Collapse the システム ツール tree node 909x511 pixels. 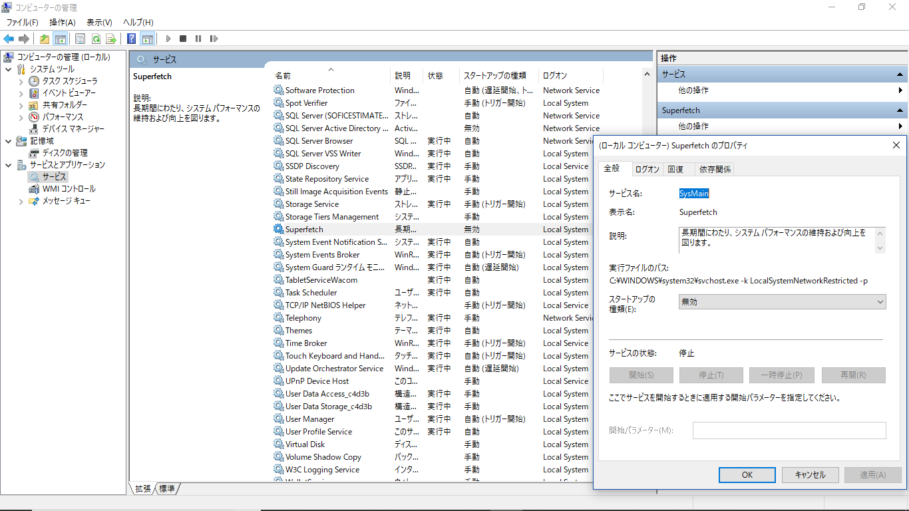tap(8, 69)
